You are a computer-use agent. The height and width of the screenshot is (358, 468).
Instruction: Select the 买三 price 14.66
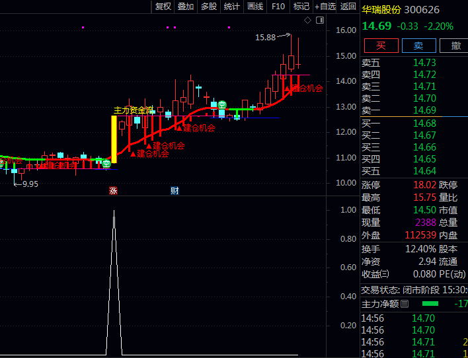click(x=424, y=147)
